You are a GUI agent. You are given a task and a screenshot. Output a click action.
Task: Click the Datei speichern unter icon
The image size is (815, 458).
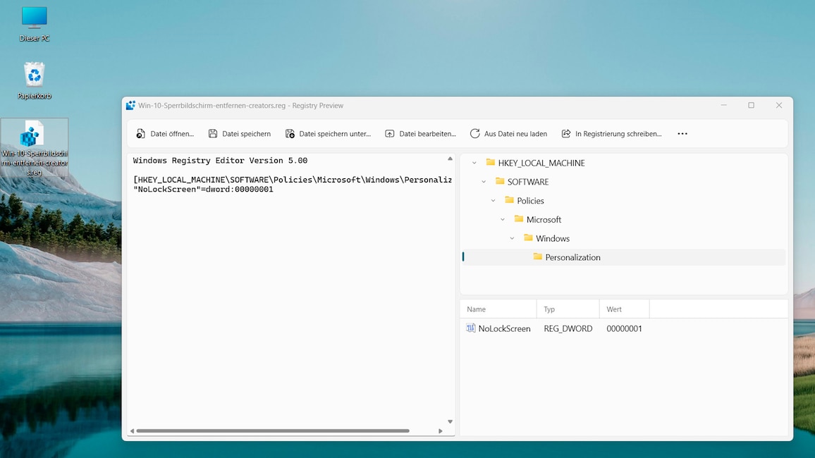(290, 133)
